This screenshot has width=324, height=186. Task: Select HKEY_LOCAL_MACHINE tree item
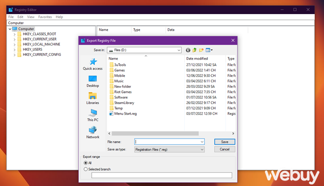42,44
